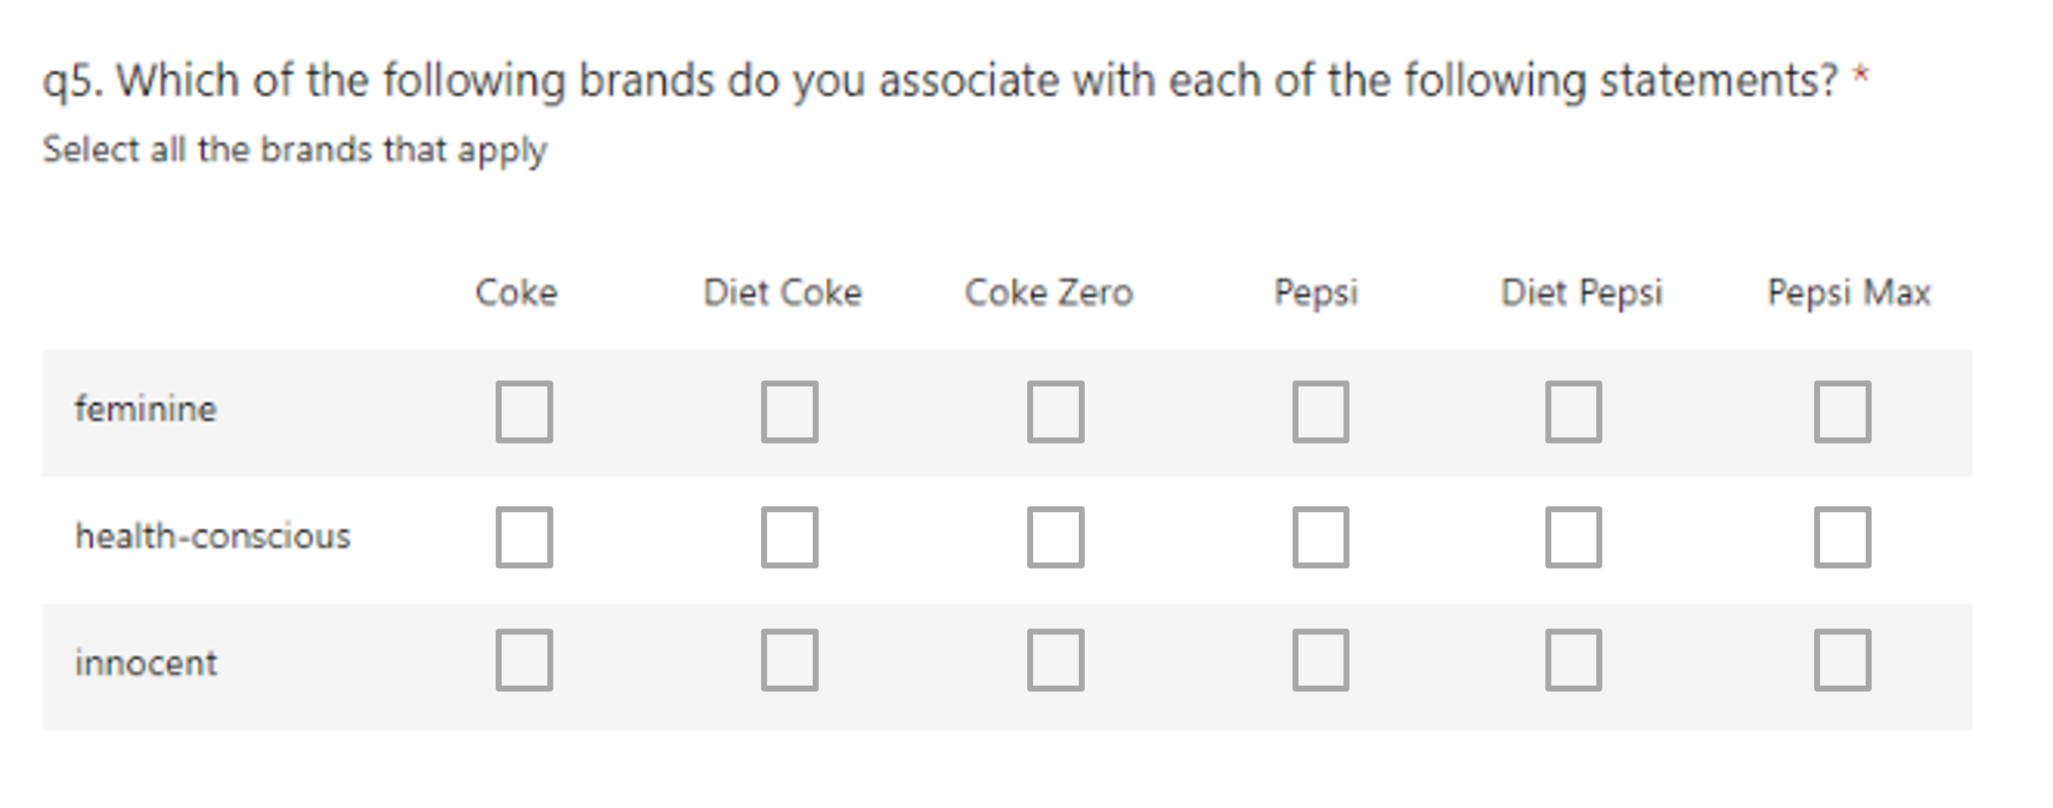The height and width of the screenshot is (808, 2053).
Task: Check Diet Coke for feminine
Action: coord(789,411)
